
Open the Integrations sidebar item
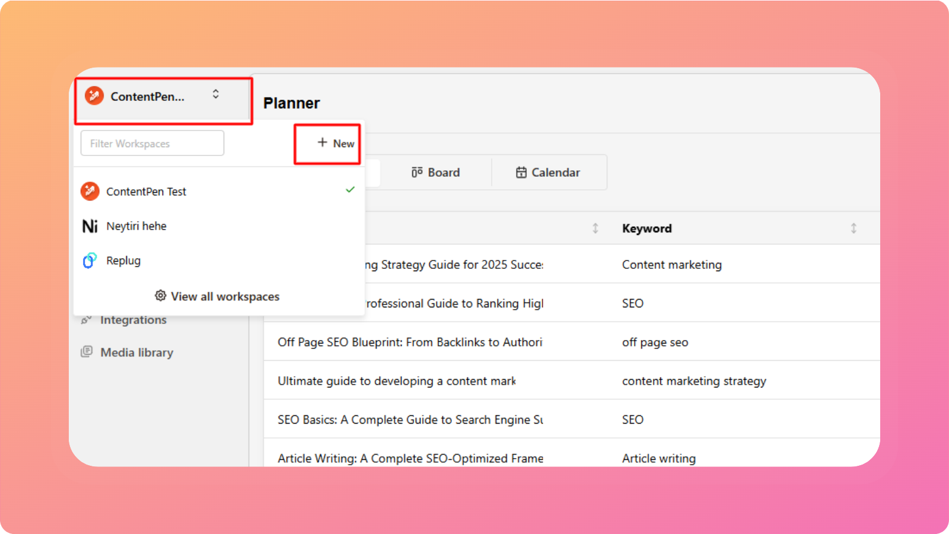[x=133, y=320]
